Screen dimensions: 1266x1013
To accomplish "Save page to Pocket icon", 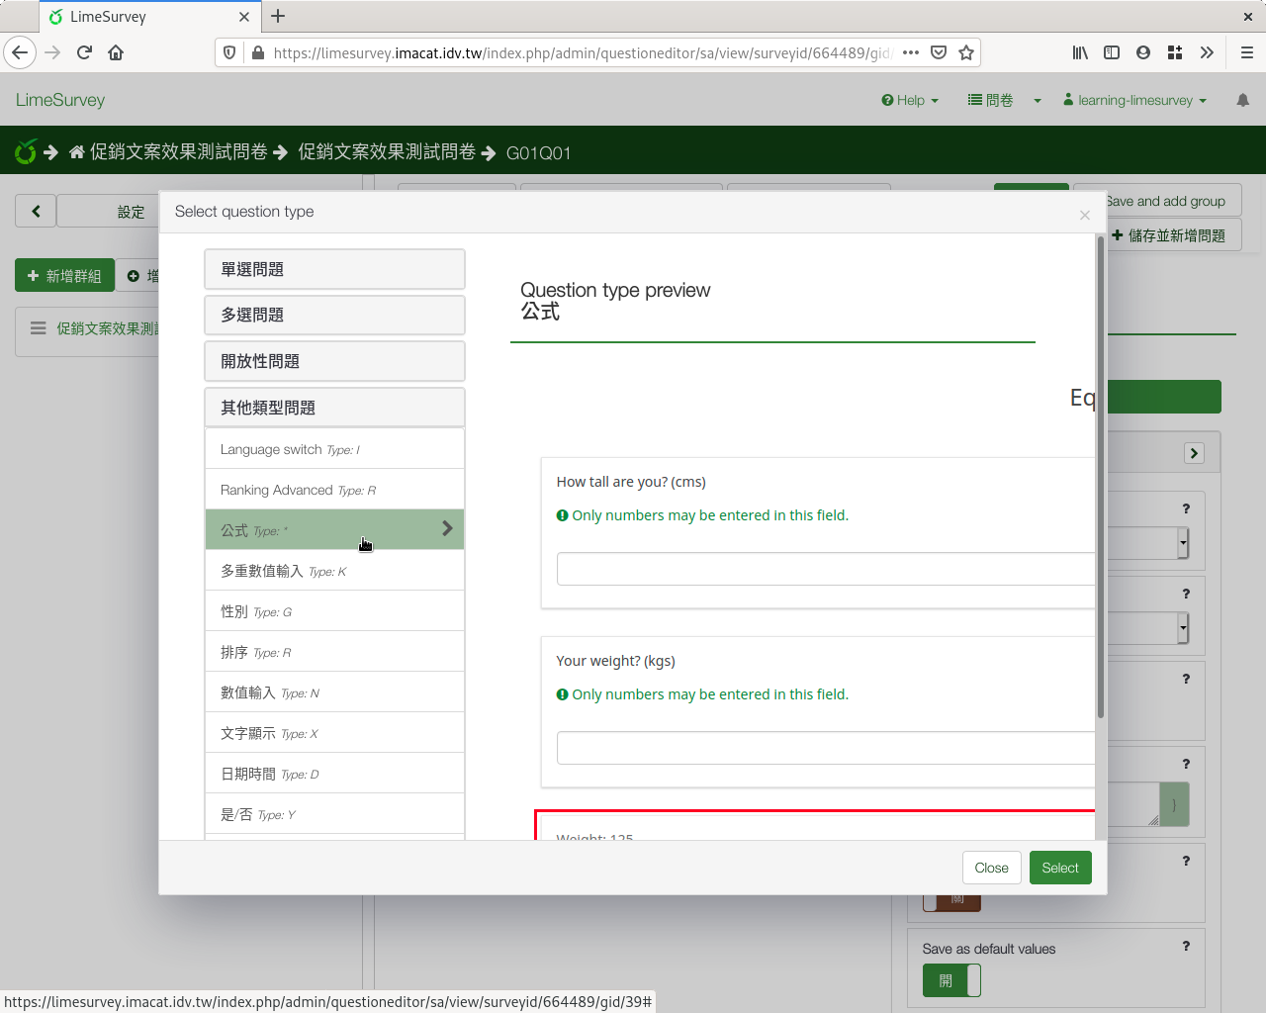I will click(939, 52).
